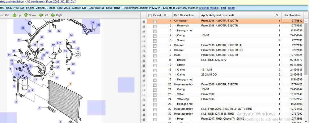The image size is (309, 123).
Task: Click the Right pan arrow icon
Action: point(57,15)
